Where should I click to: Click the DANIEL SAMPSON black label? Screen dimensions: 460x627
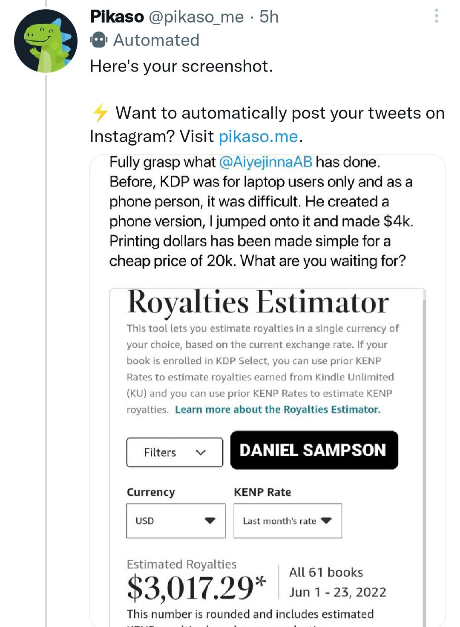click(314, 450)
